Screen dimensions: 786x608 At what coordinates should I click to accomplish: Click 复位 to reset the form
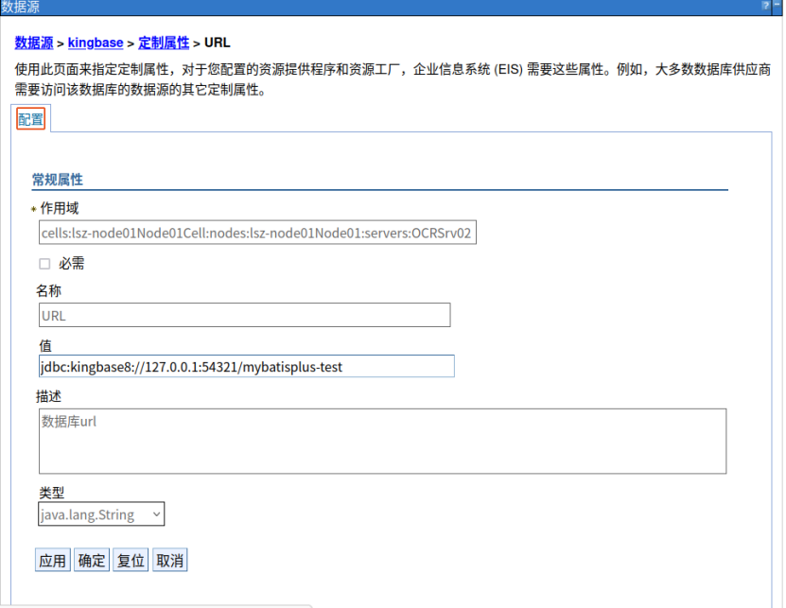130,559
